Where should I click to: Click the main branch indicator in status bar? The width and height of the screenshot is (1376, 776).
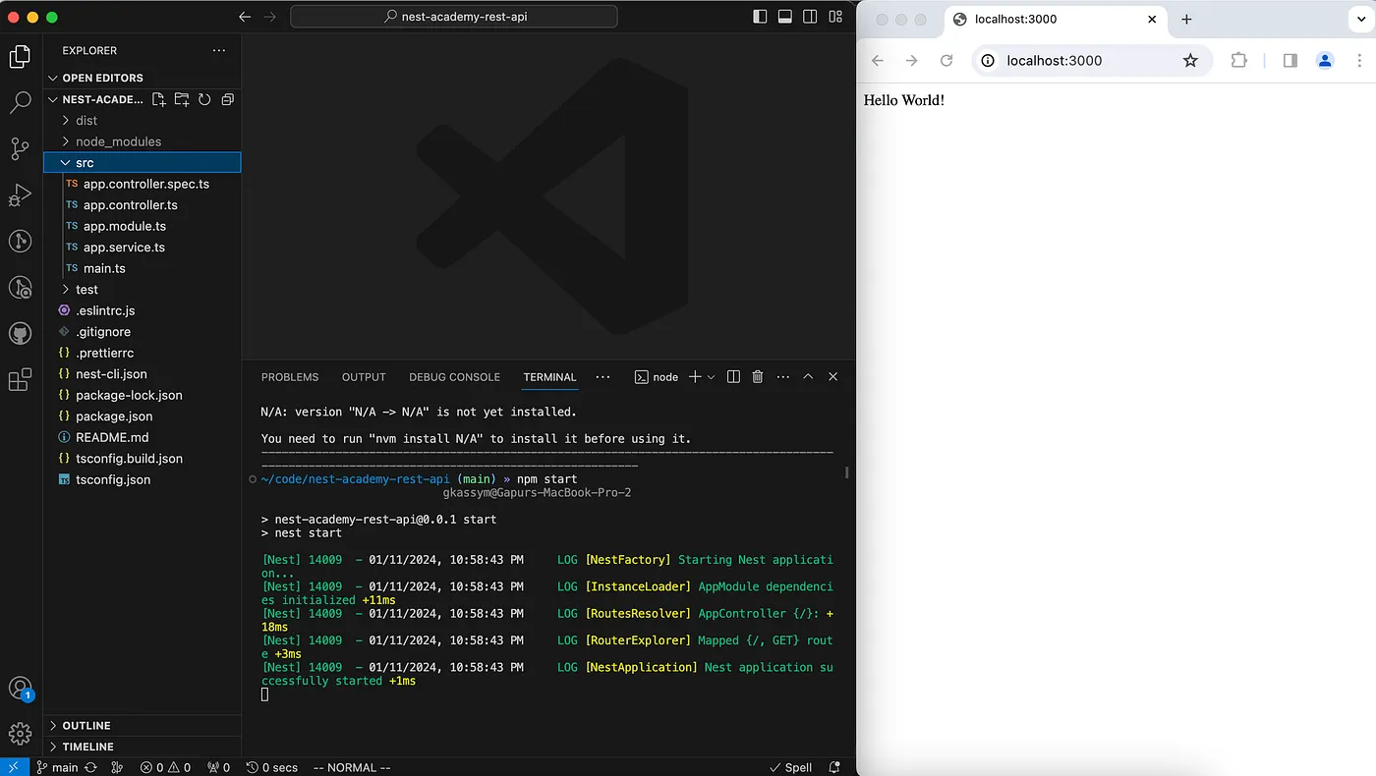(59, 767)
